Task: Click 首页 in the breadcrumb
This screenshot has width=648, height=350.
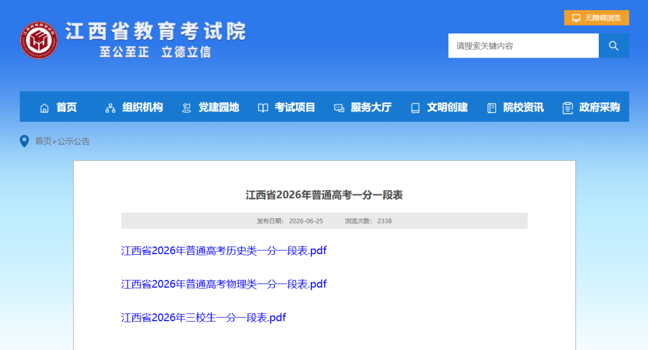Action: 43,141
